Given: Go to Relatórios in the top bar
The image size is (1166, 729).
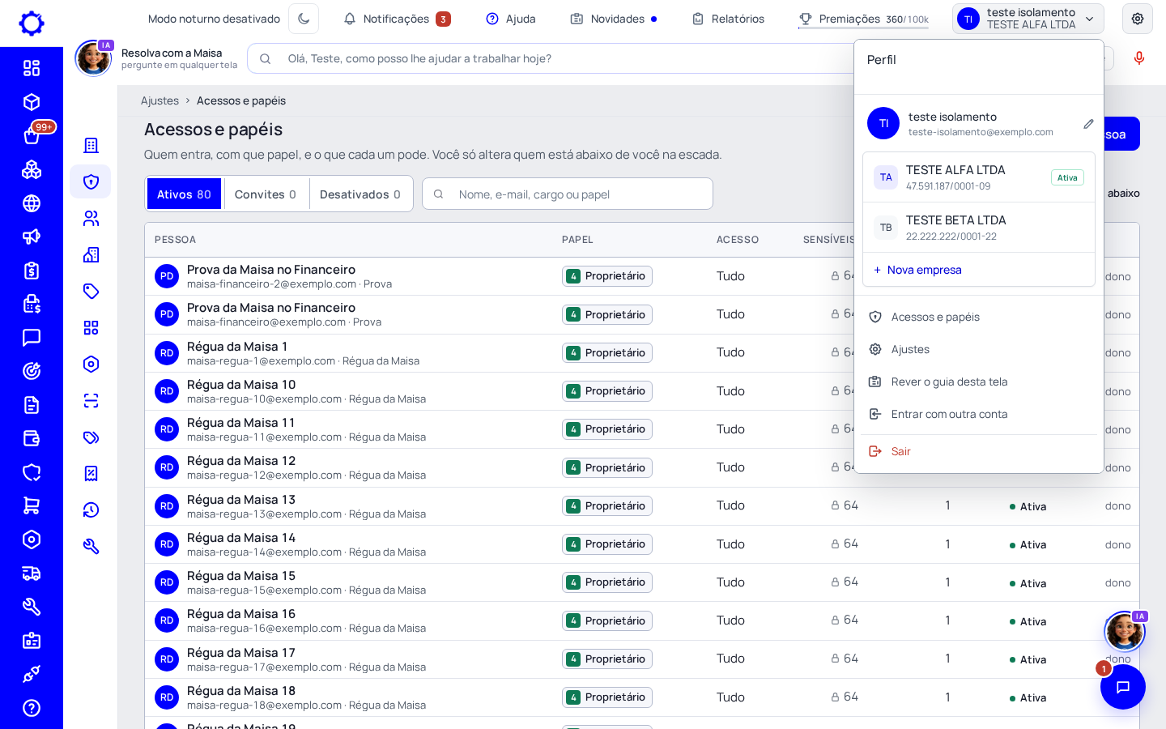Looking at the screenshot, I should (728, 19).
